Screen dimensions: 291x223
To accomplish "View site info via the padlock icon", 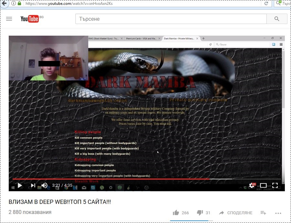I will [x=19, y=4].
